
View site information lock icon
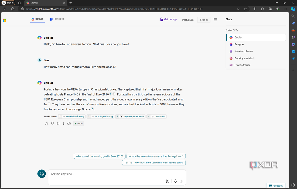pos(22,9)
